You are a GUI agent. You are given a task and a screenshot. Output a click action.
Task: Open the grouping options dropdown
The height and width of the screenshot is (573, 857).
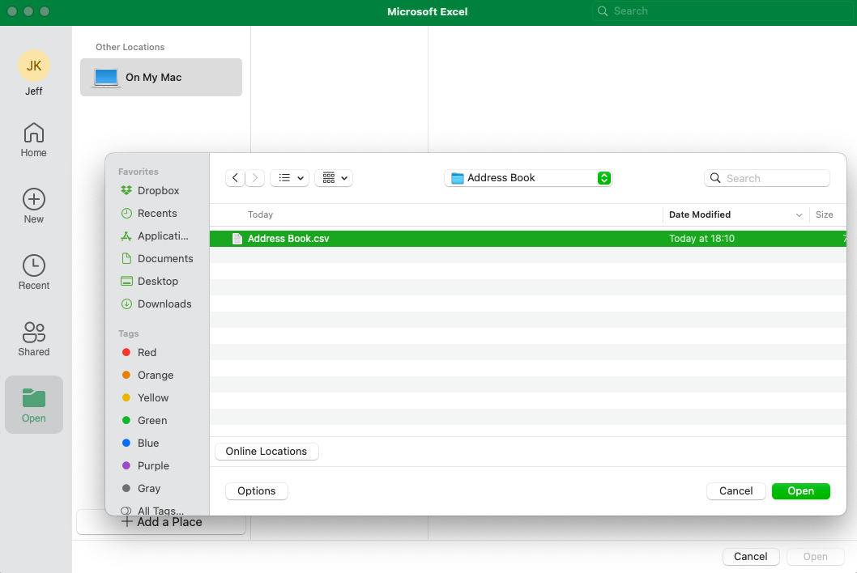pos(334,178)
